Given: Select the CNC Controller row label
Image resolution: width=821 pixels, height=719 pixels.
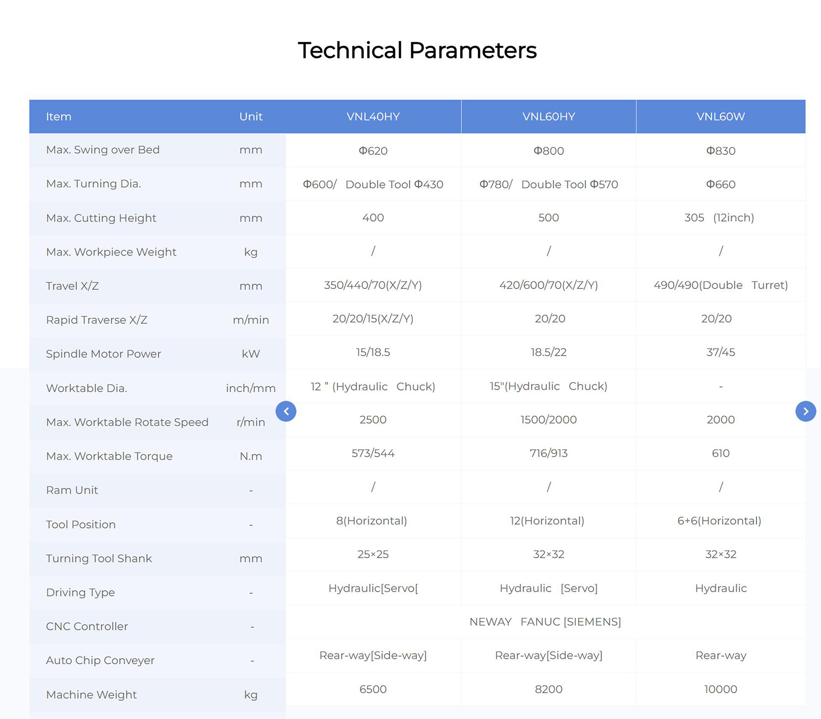Looking at the screenshot, I should click(87, 627).
